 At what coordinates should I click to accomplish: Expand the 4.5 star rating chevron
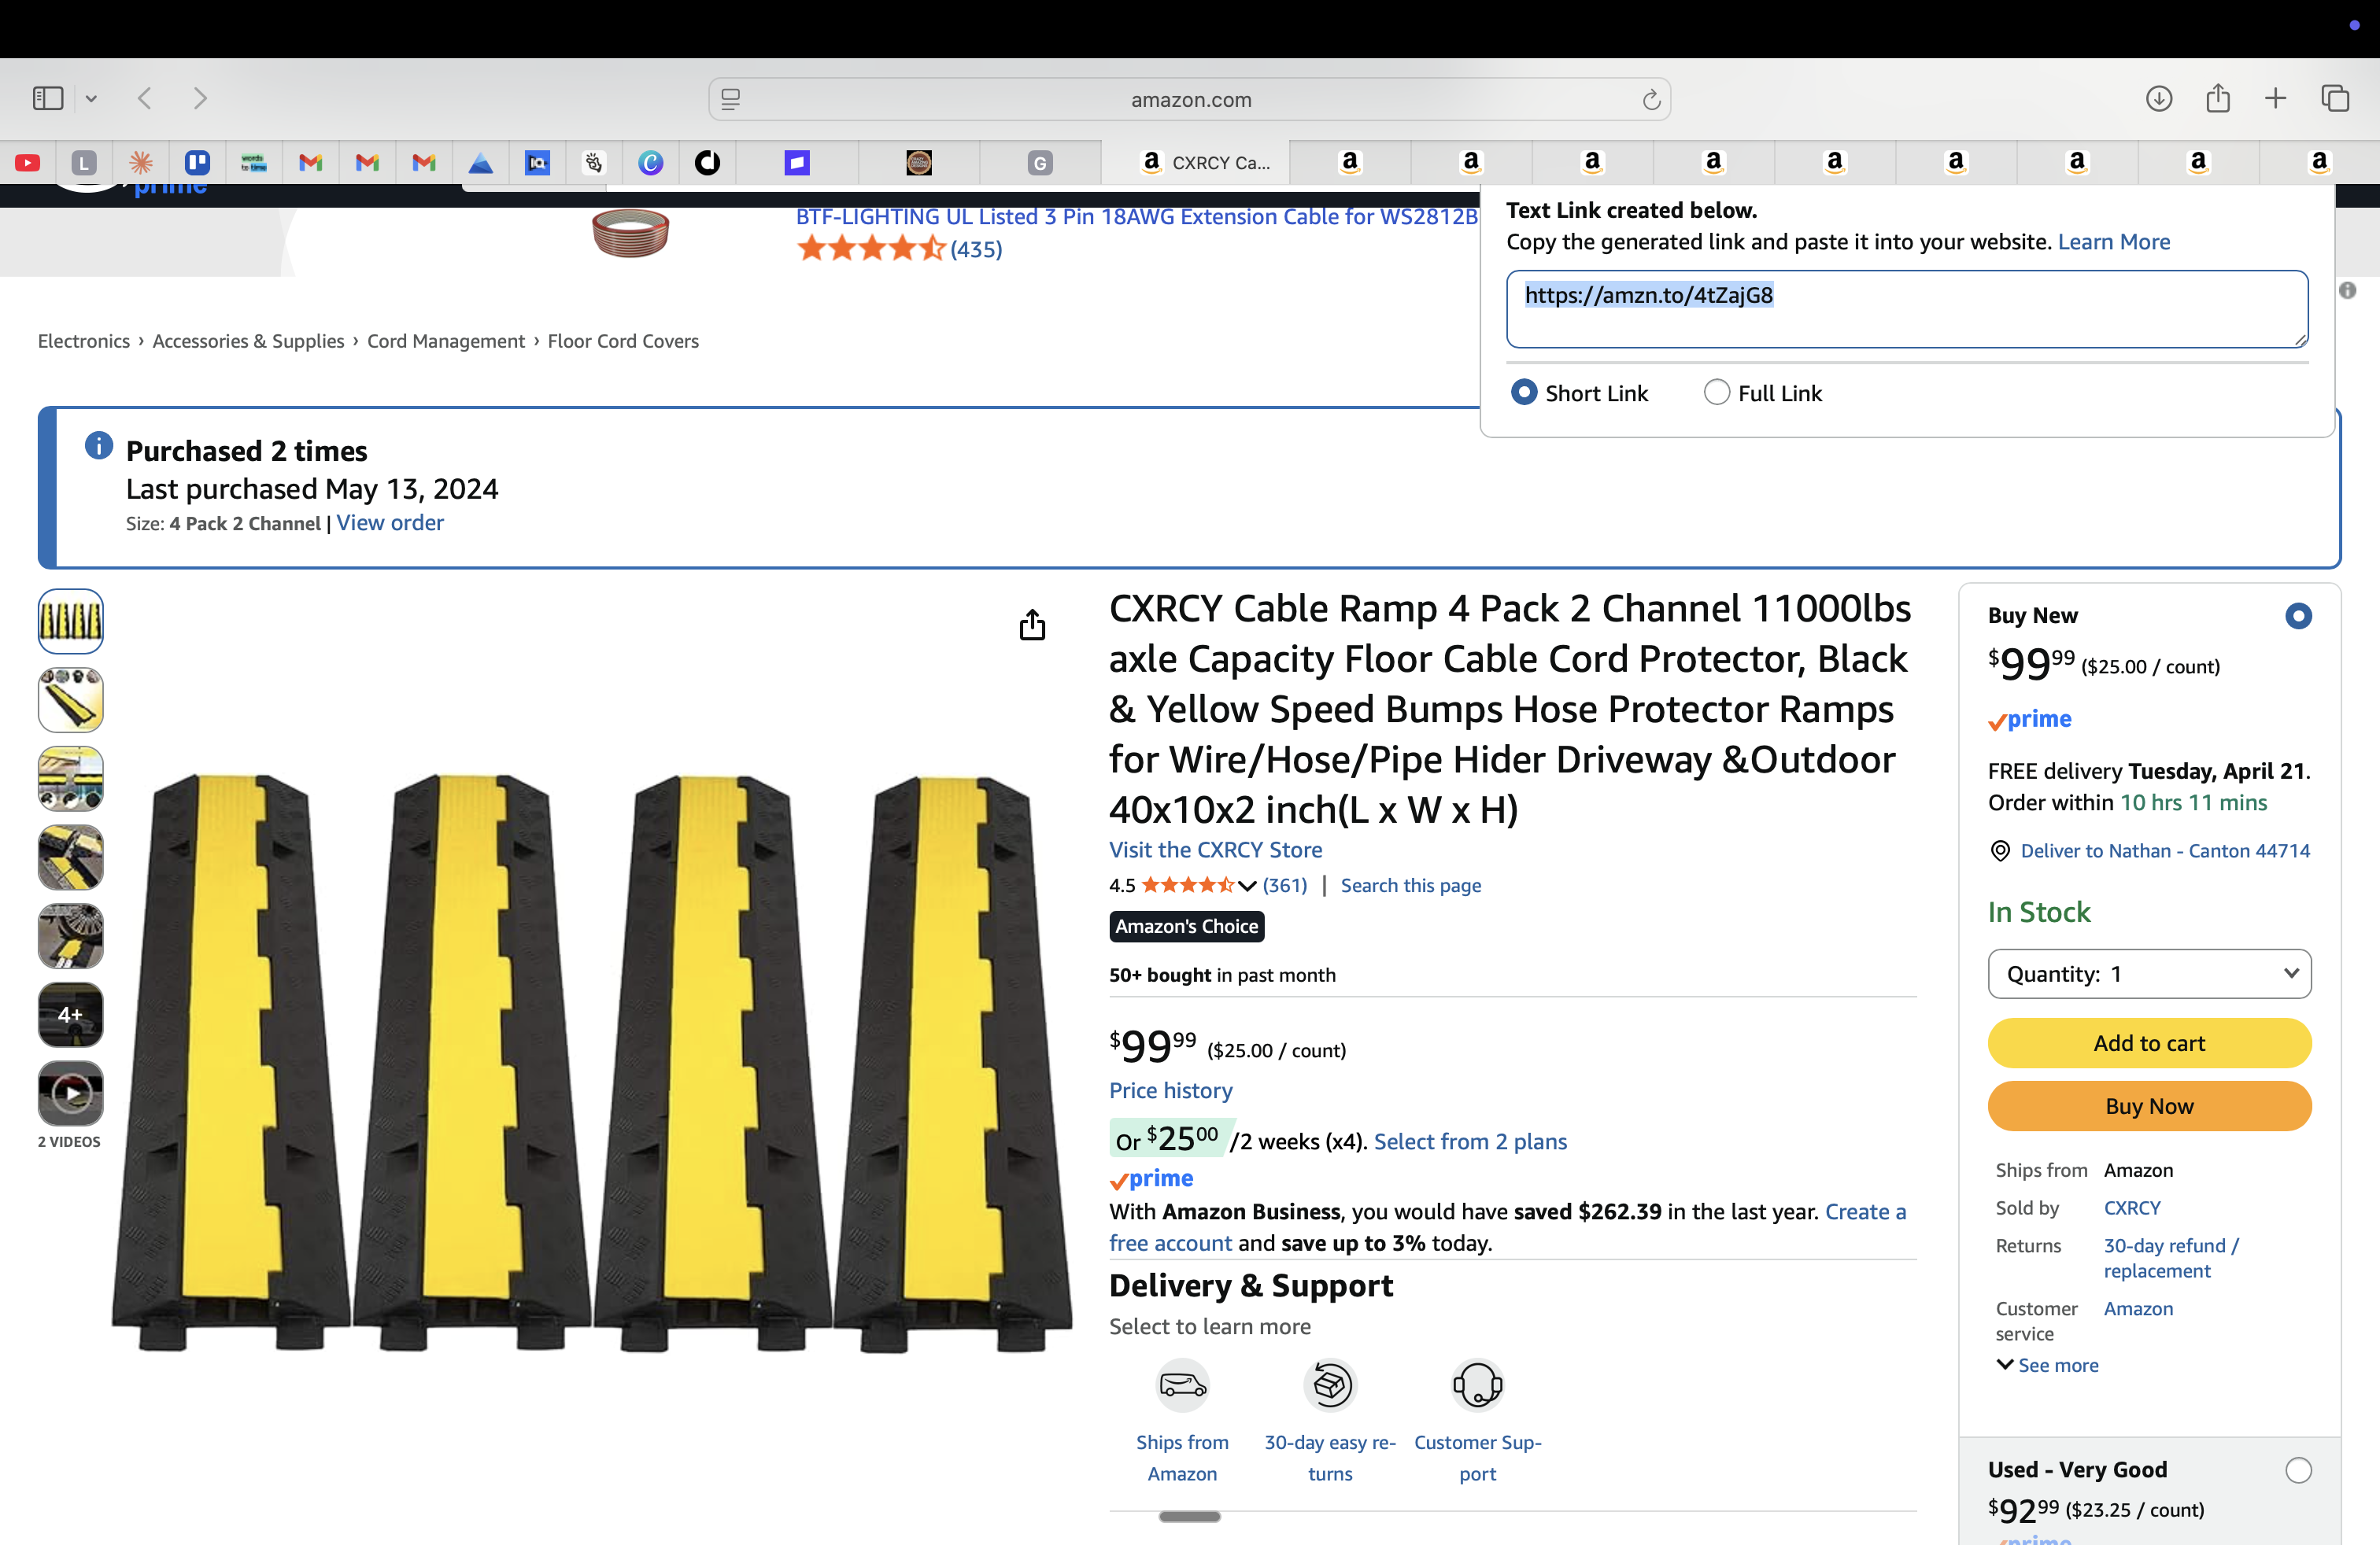coord(1247,886)
